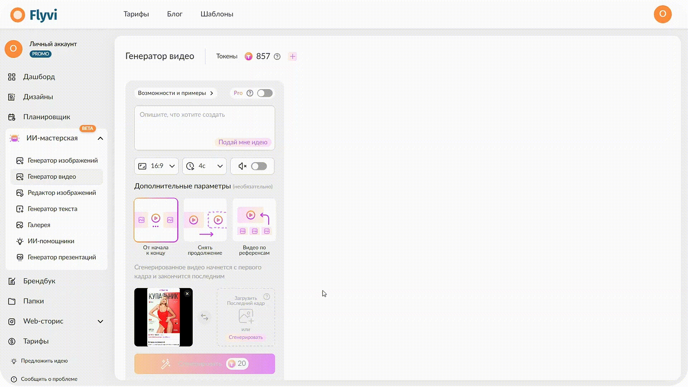Open "Возможности и примеры"

coord(176,93)
